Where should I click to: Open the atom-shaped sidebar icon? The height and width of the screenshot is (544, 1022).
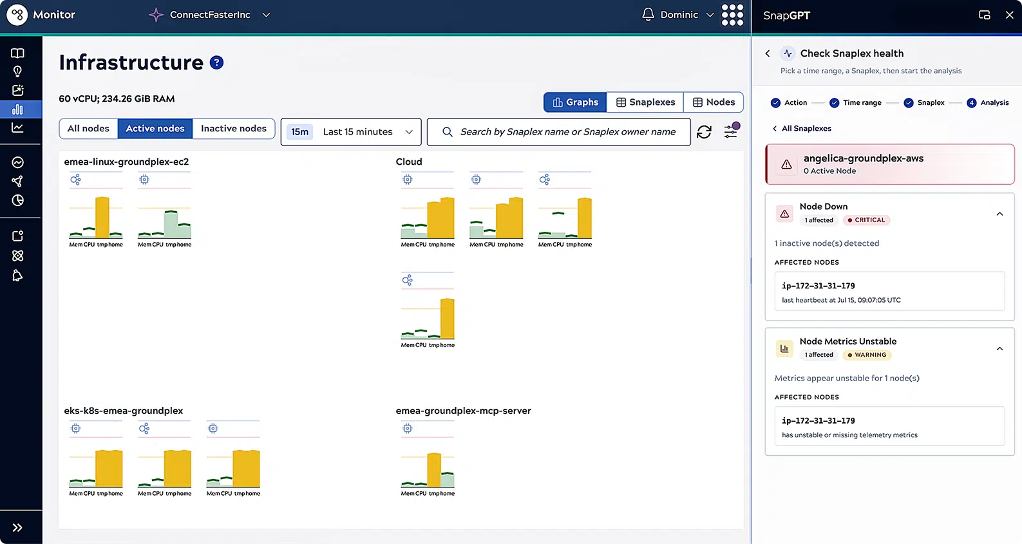point(17,256)
